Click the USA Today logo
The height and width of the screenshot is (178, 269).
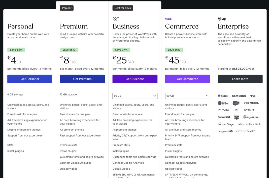(223, 103)
